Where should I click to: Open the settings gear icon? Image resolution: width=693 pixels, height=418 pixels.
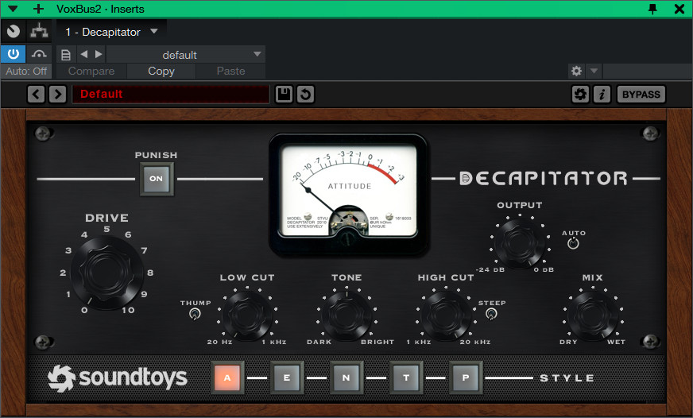pos(576,71)
